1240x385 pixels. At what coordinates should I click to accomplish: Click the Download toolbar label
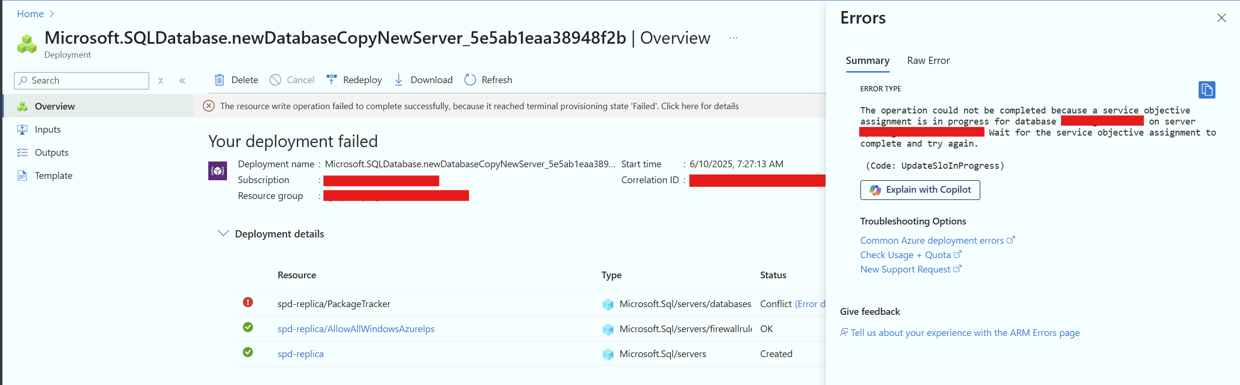coord(431,80)
